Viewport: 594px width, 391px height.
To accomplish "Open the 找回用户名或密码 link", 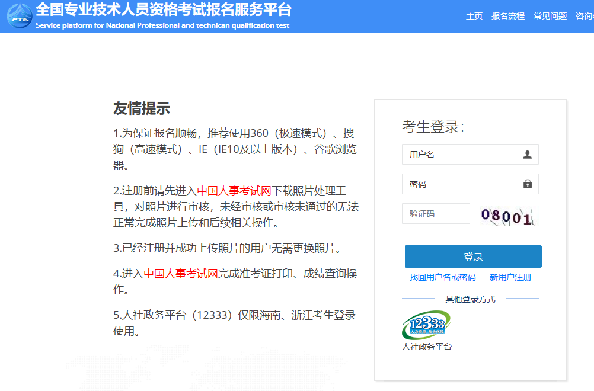I will pos(442,277).
